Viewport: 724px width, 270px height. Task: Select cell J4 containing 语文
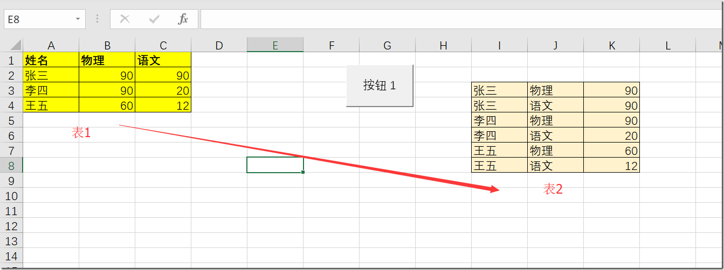[556, 105]
